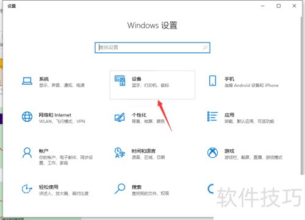
Task: Open the 帐户 person icon
Action: point(27,153)
